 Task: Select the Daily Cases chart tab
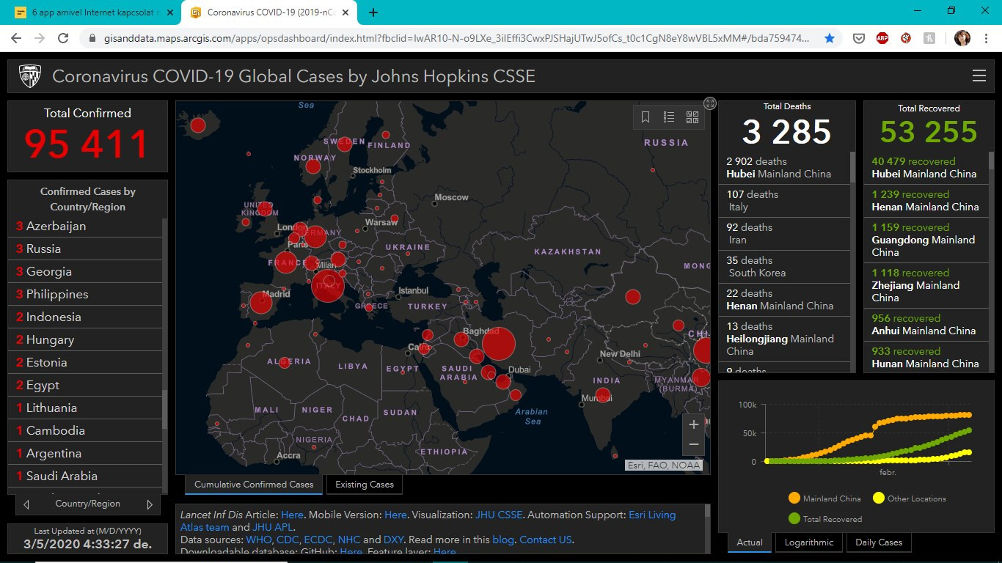point(880,542)
